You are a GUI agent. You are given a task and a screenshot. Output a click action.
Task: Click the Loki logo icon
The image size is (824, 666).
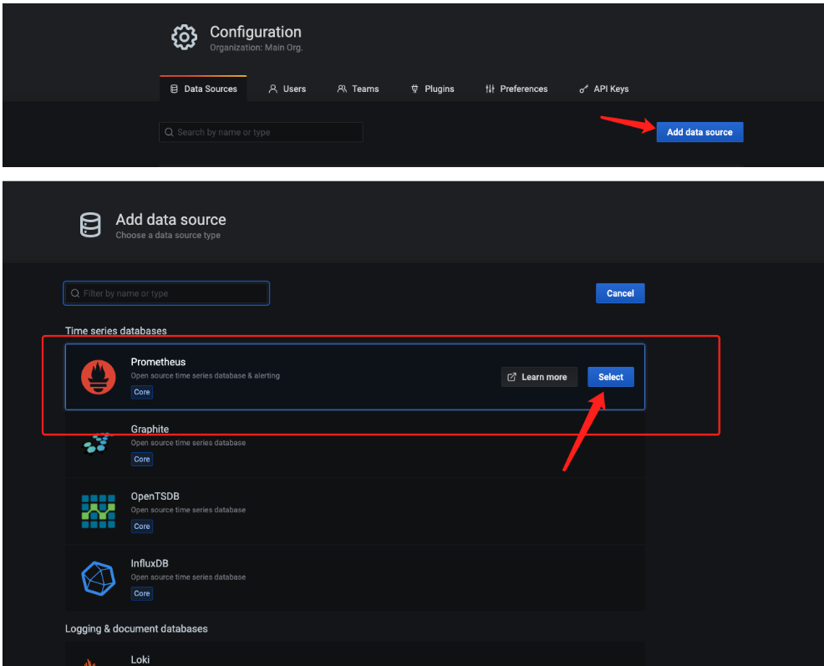point(89,660)
